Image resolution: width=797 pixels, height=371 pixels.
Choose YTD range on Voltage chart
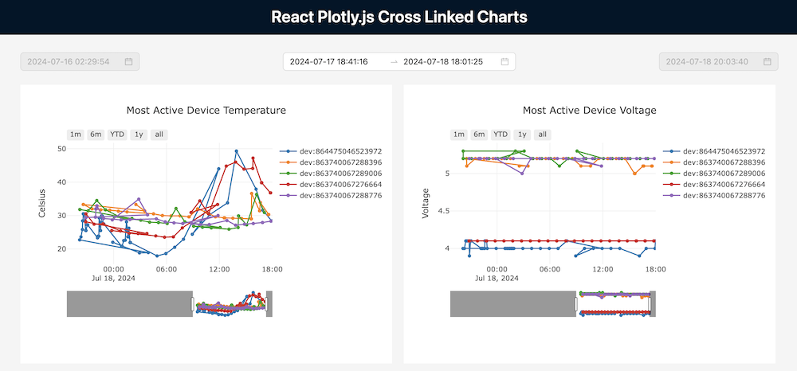pyautogui.click(x=501, y=135)
